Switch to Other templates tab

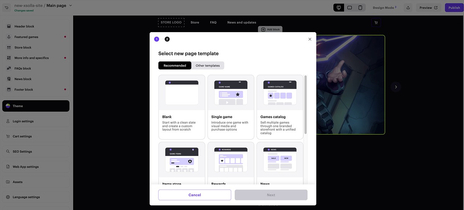coord(208,65)
